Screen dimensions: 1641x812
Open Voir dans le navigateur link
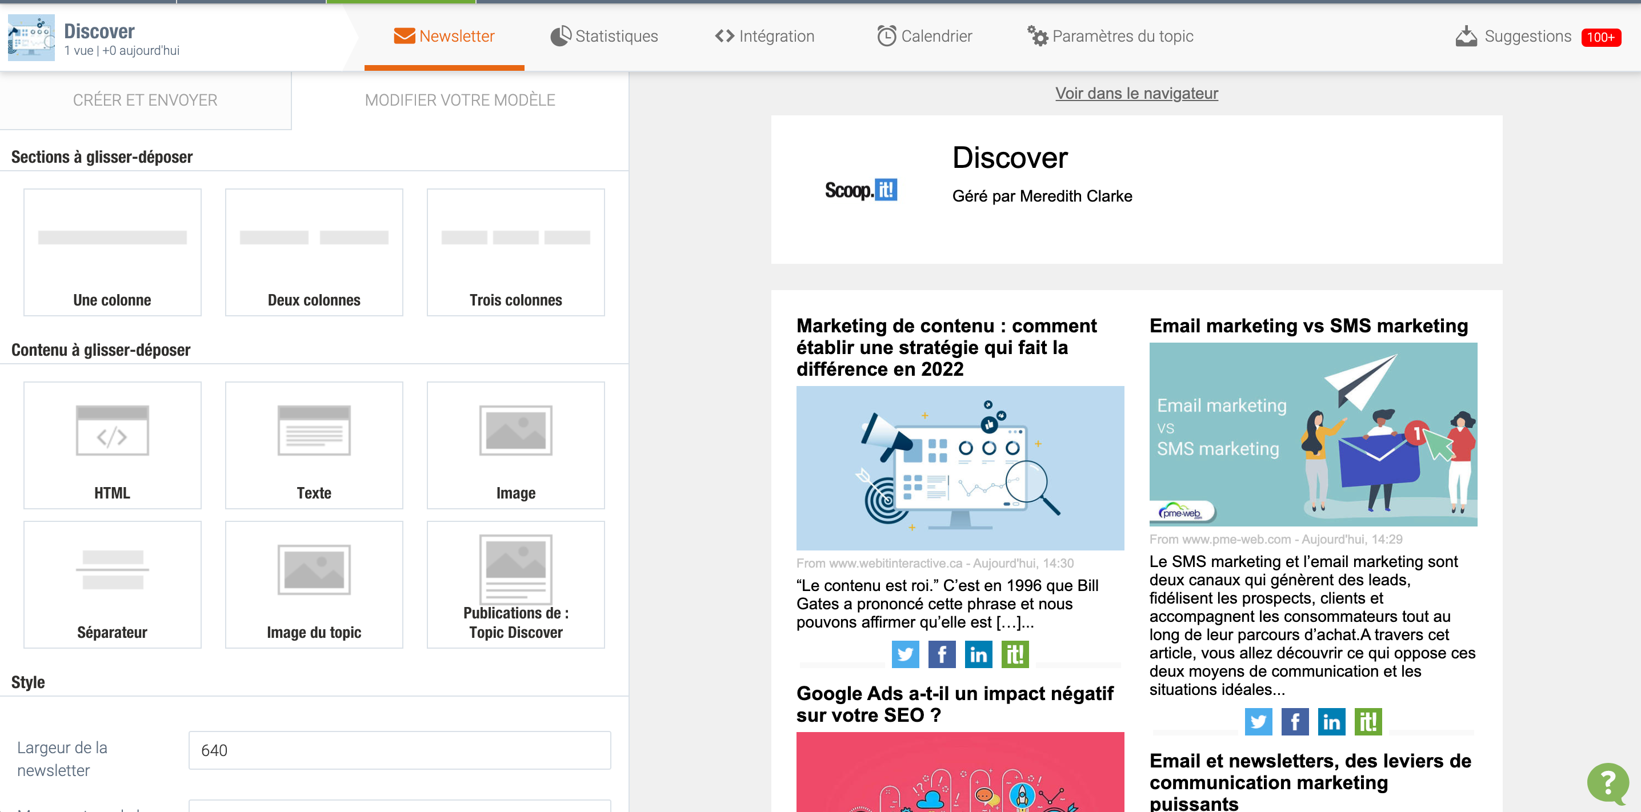(1136, 93)
